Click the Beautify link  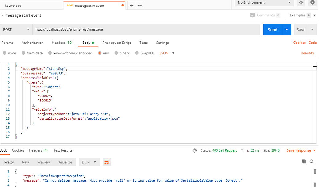coord(307,53)
